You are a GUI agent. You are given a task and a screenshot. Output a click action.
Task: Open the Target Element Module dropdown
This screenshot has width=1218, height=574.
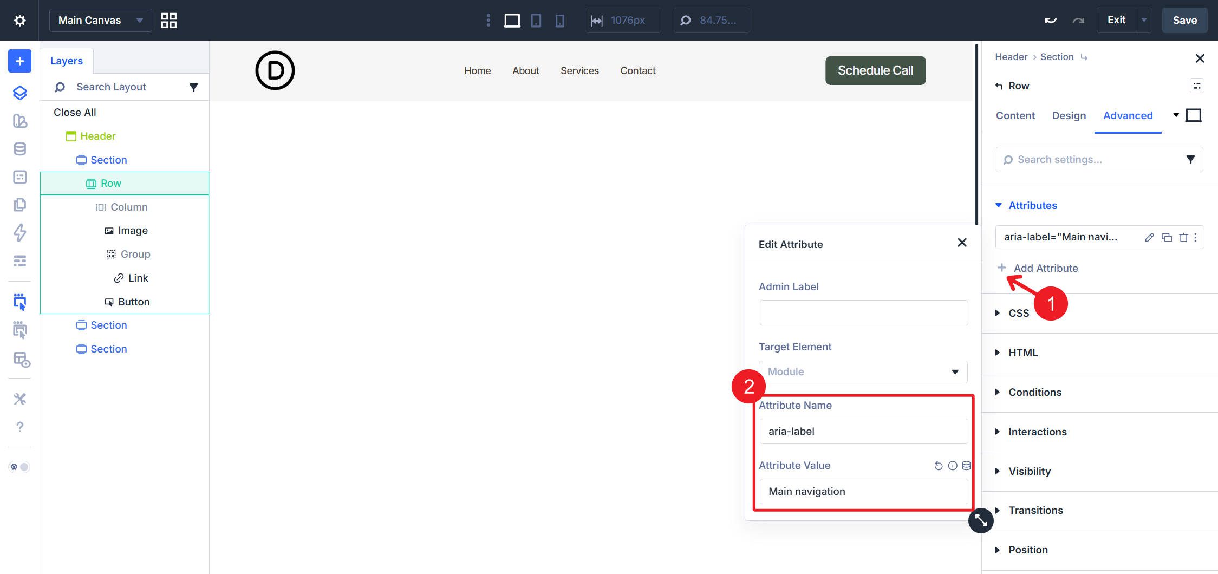coord(863,372)
